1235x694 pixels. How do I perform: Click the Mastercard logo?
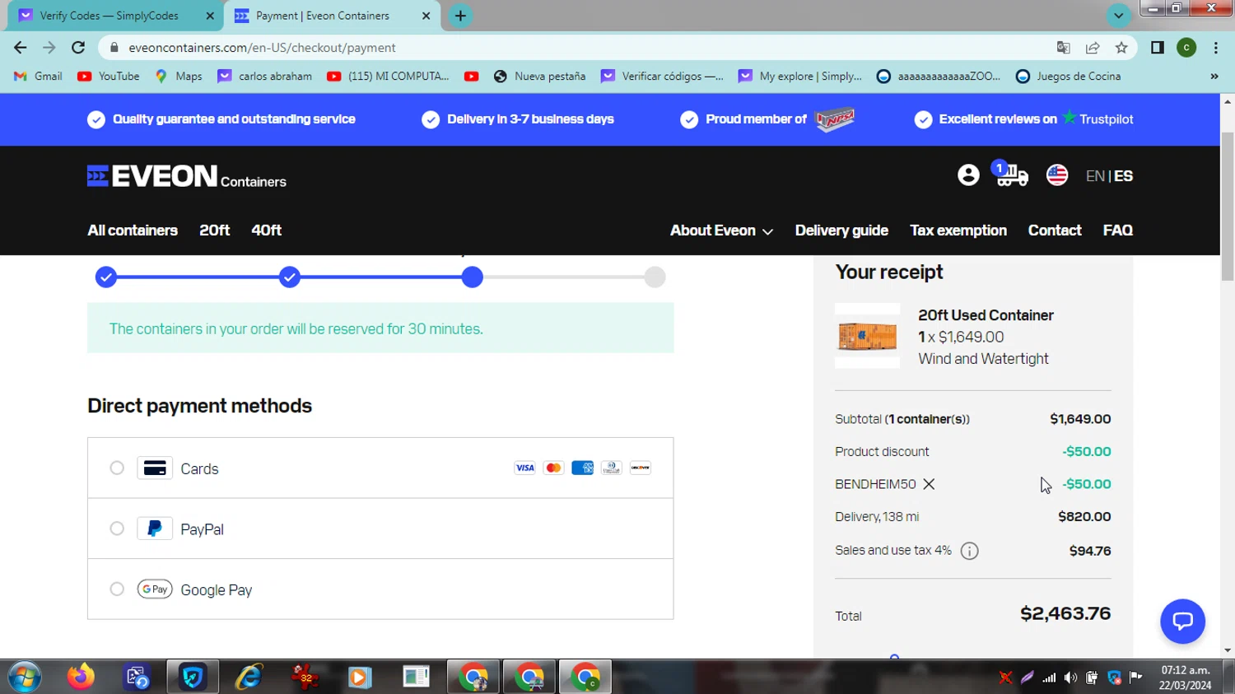(x=553, y=468)
